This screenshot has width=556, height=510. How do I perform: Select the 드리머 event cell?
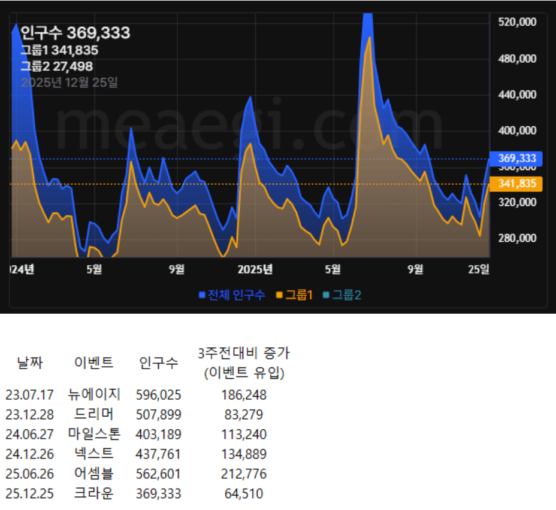click(94, 414)
